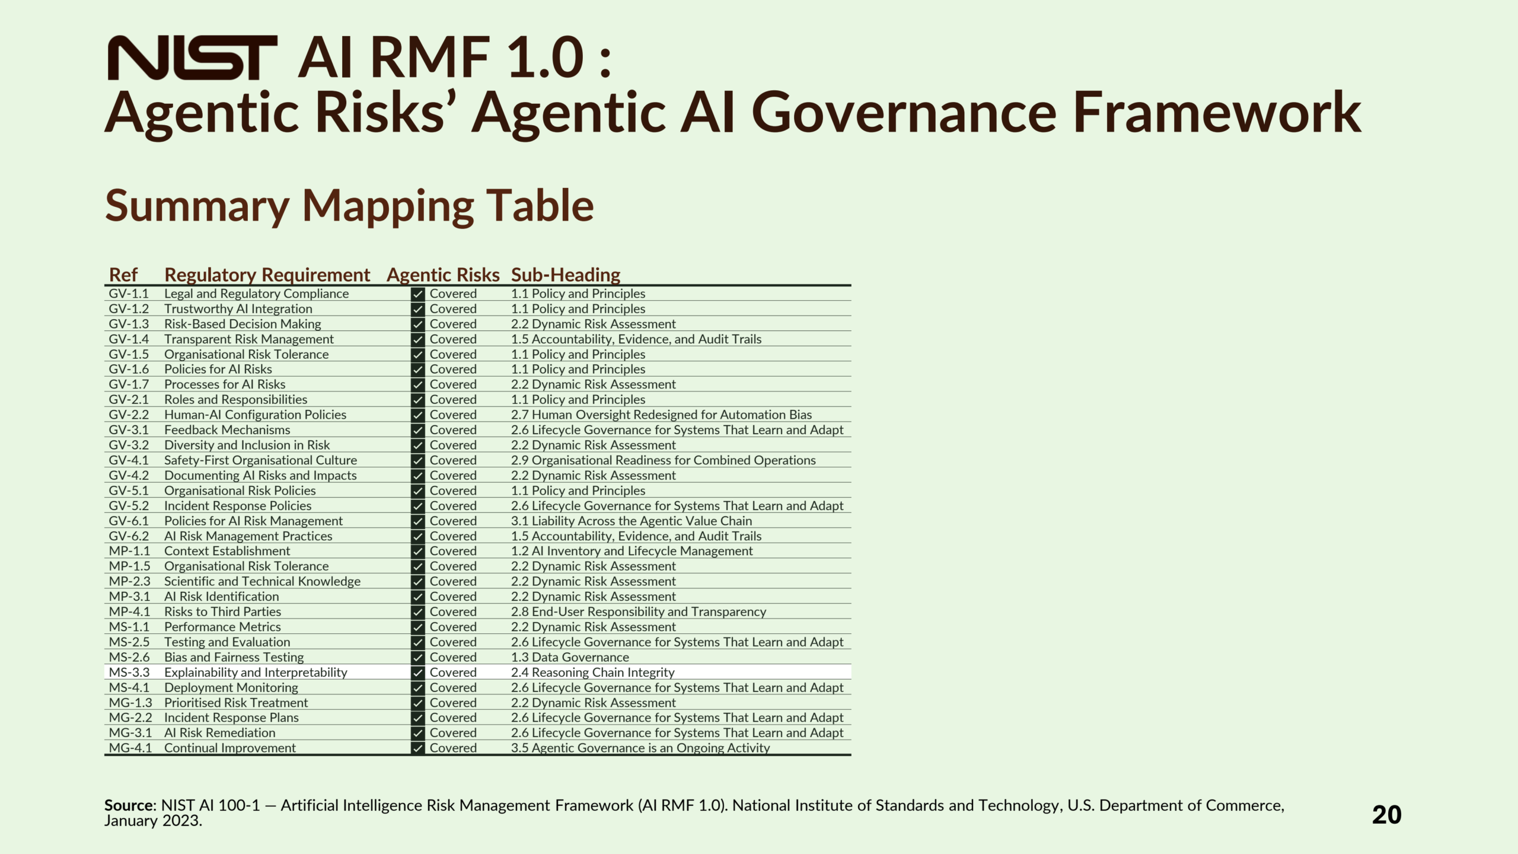Click the Sub-Heading column header
Screen dimensions: 1518x854
coord(566,275)
